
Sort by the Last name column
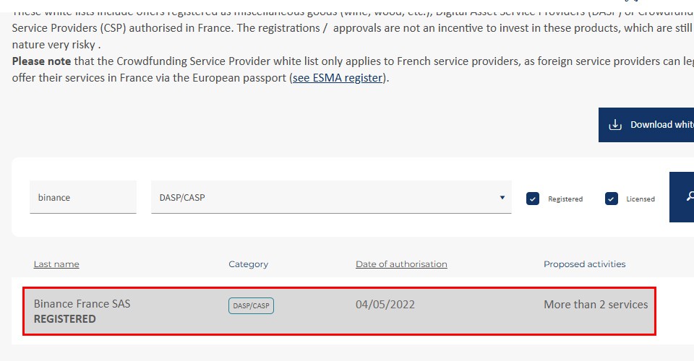[x=56, y=264]
